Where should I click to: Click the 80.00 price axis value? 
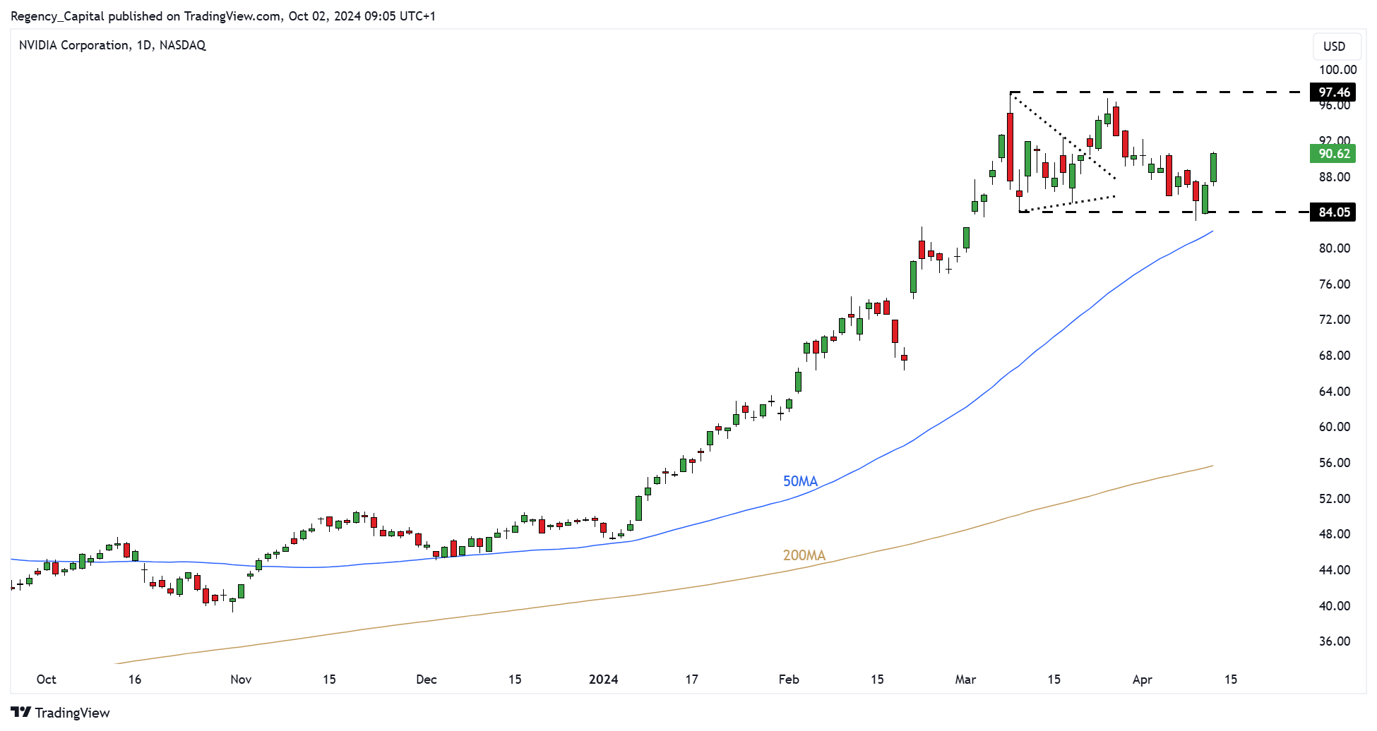click(1335, 248)
